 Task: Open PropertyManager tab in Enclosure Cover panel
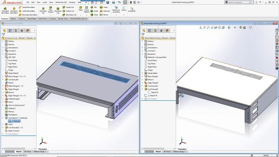point(10,31)
